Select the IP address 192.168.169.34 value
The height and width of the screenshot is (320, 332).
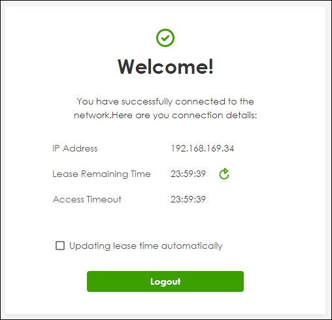click(x=202, y=148)
